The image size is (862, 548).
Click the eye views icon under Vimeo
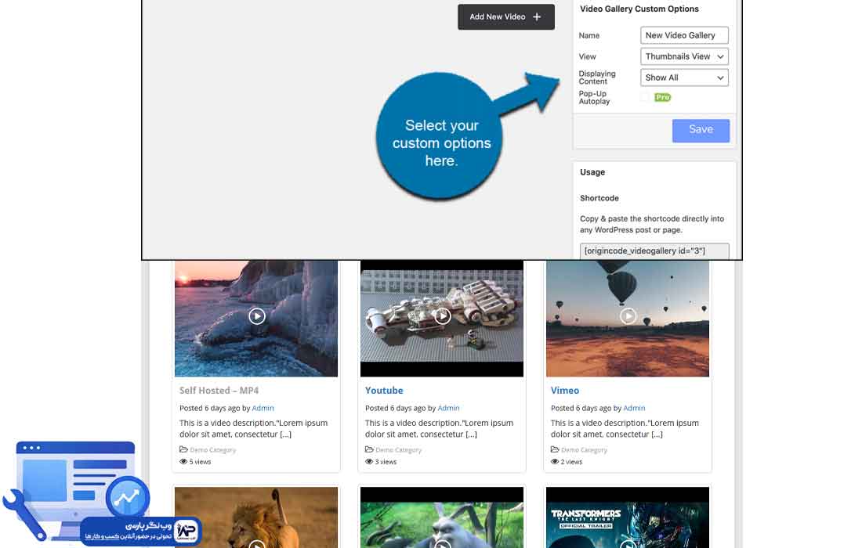click(x=555, y=462)
